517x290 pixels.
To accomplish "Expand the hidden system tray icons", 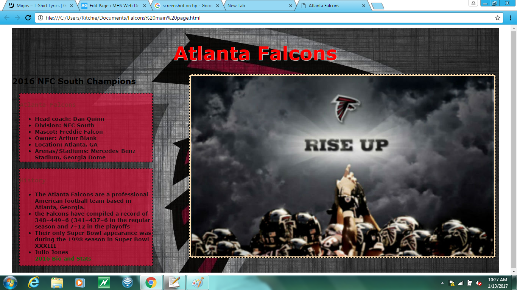I will tap(442, 283).
